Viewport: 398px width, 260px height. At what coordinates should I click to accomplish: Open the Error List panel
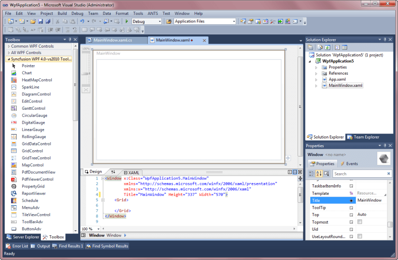(17, 246)
